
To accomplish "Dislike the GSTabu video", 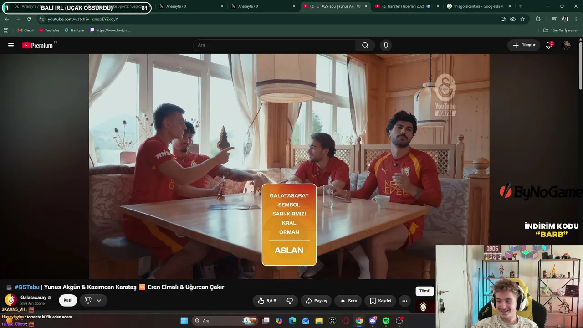I will tap(290, 301).
